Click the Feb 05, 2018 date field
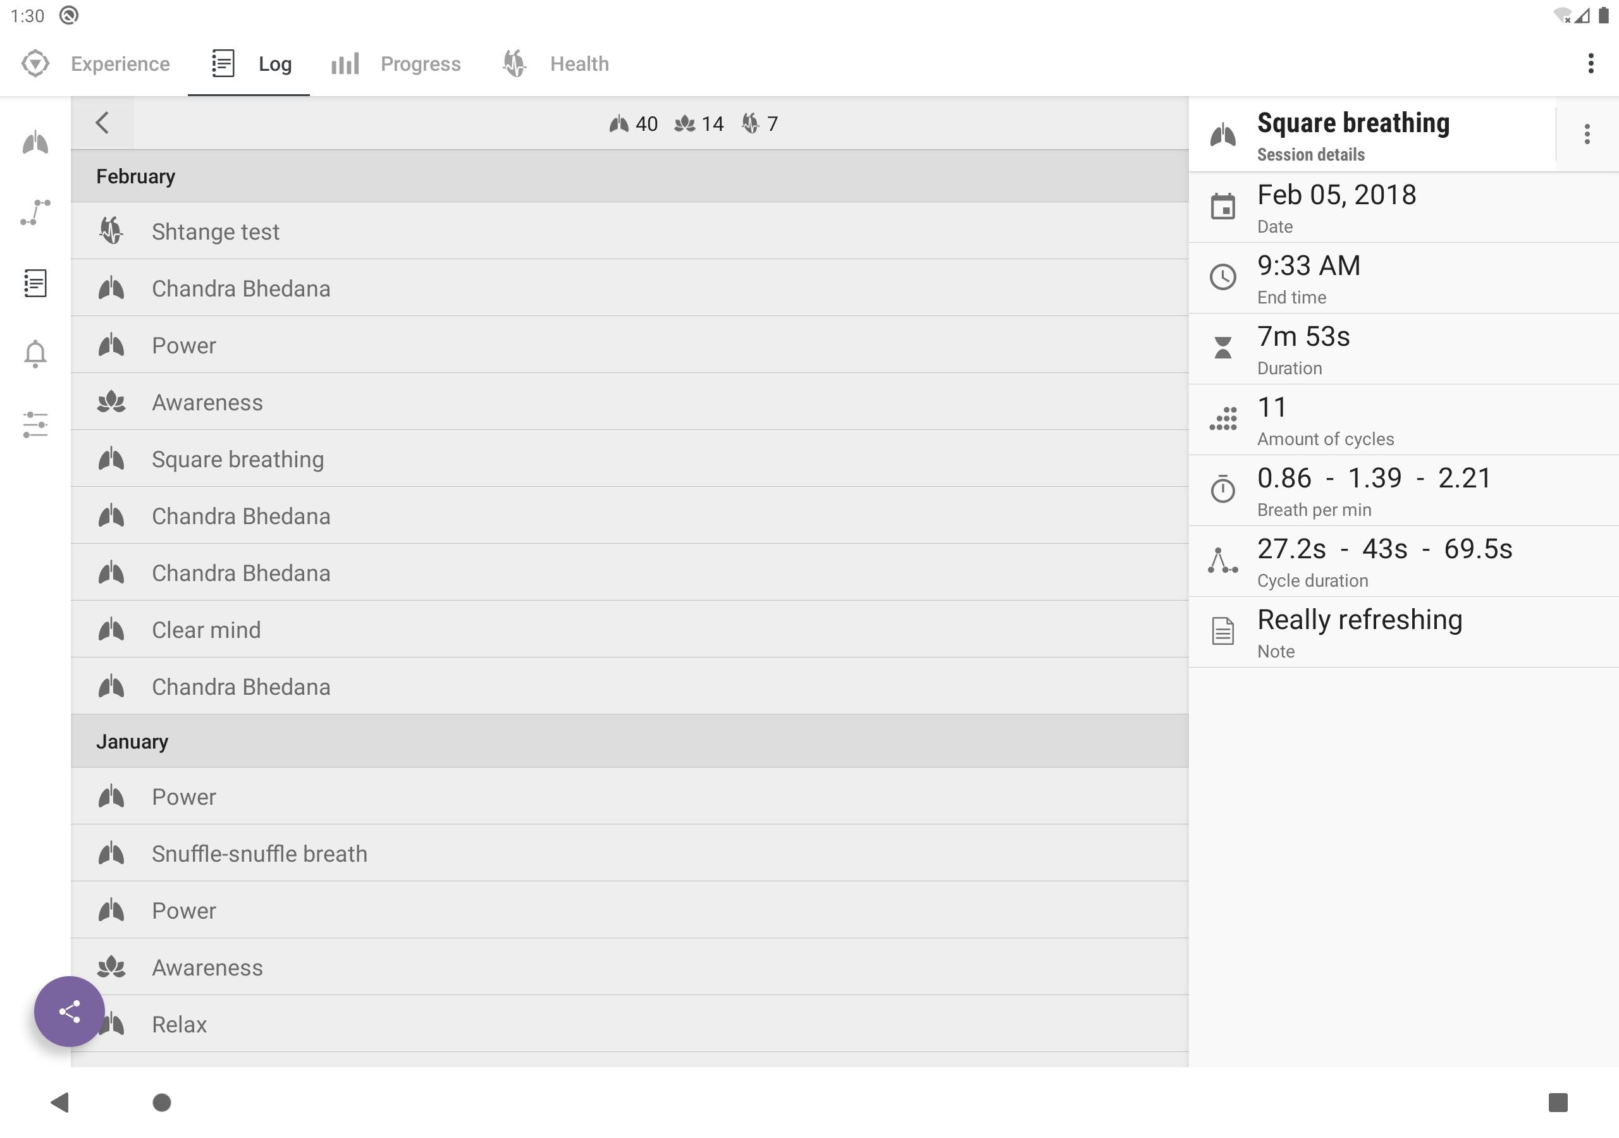The image size is (1619, 1138). tap(1403, 208)
